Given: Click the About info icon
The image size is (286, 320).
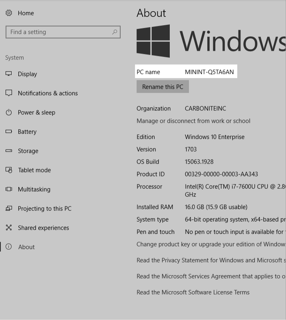Looking at the screenshot, I should point(8,247).
